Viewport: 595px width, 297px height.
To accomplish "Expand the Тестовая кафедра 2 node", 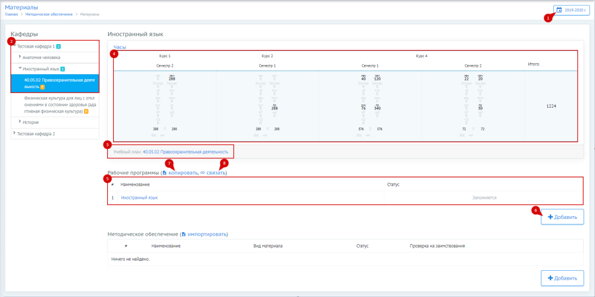I will [x=14, y=133].
